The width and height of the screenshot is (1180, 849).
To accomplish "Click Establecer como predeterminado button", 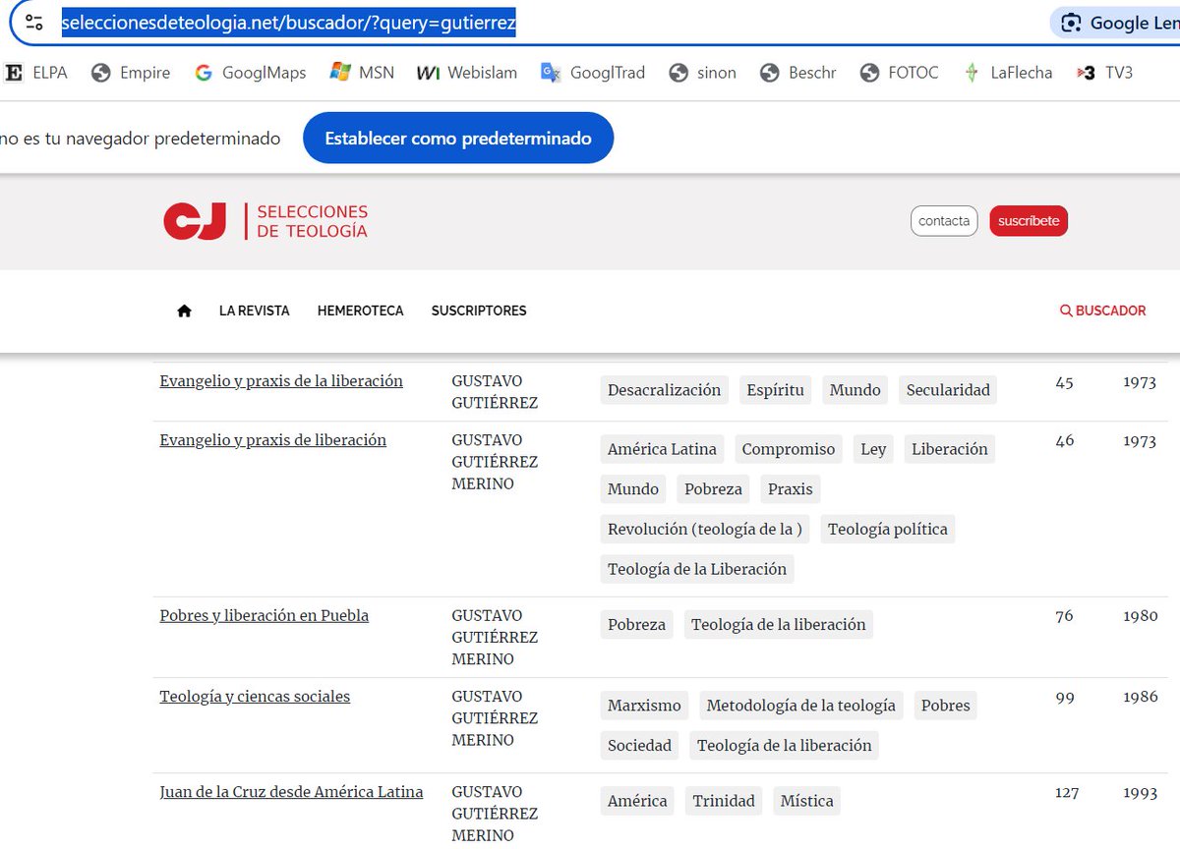I will pos(458,139).
